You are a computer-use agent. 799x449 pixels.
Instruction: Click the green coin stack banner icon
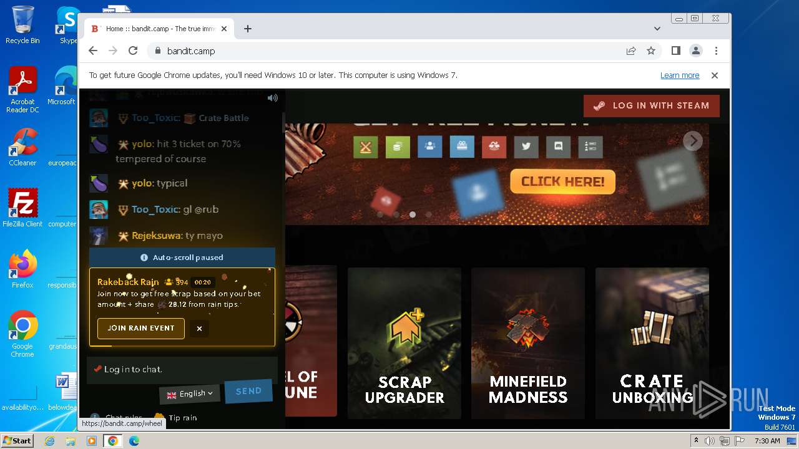tap(398, 147)
